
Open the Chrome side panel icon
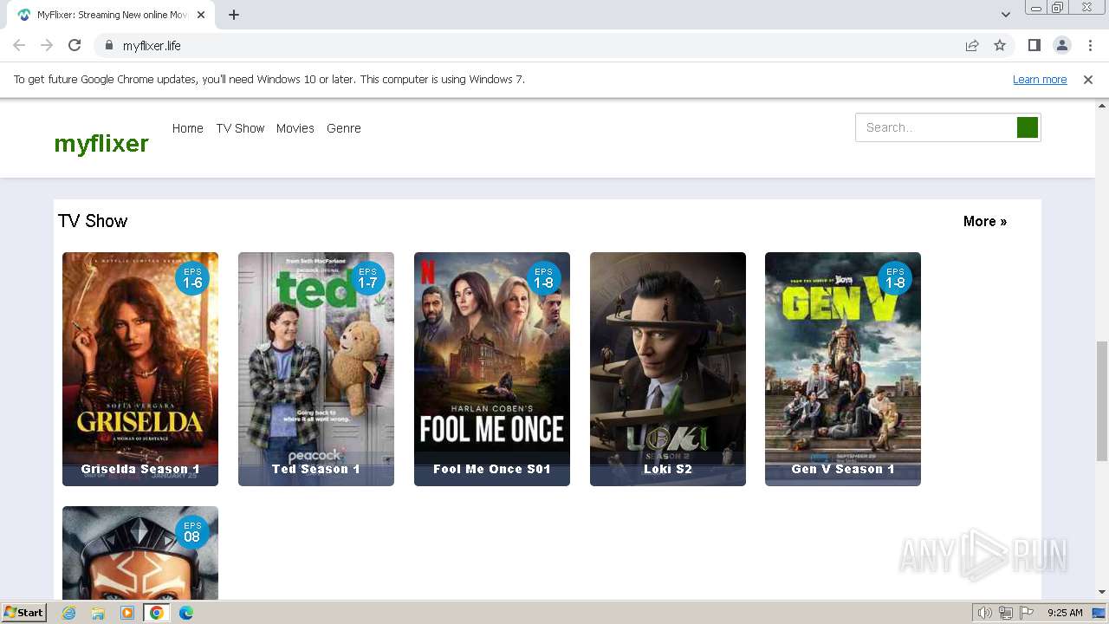(1034, 45)
